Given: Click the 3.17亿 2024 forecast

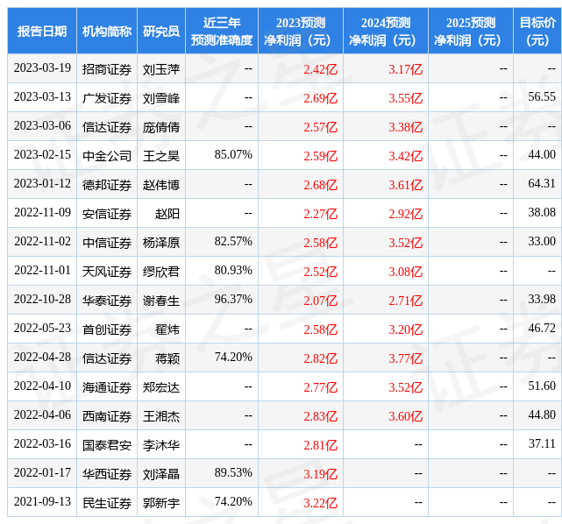Looking at the screenshot, I should (x=405, y=69).
